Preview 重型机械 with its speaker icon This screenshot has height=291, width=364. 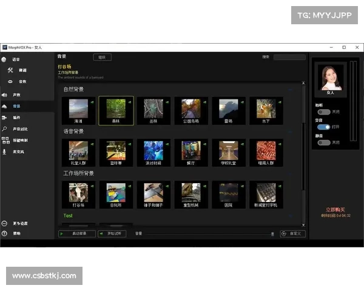coord(205,186)
